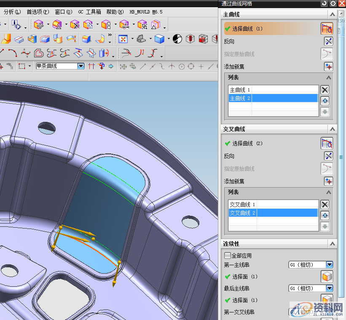Viewport: 346px width, 320px height.
Task: Delete the selected 交叉曲线 list entry
Action: point(325,204)
